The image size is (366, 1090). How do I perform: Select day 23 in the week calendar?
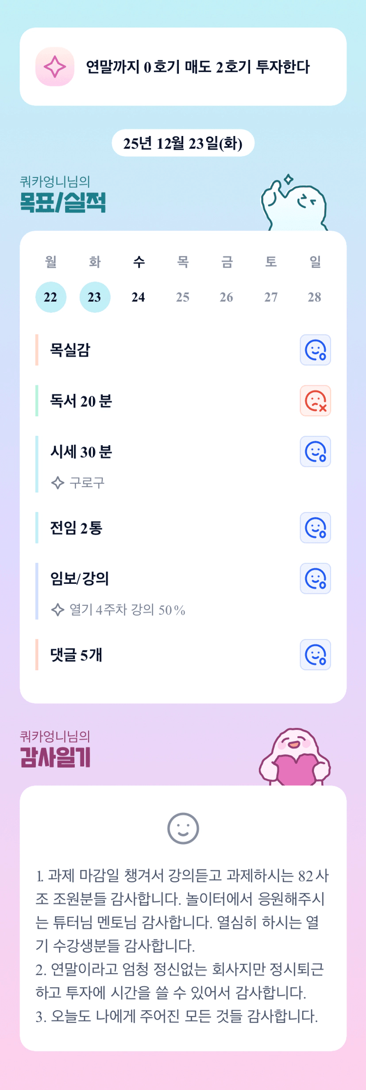click(95, 297)
